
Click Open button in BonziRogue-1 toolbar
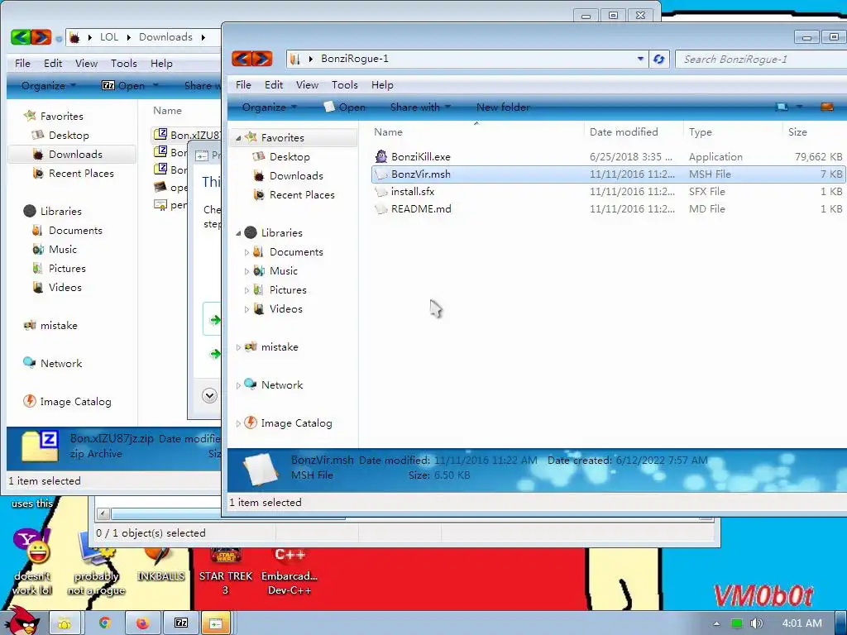pos(345,107)
